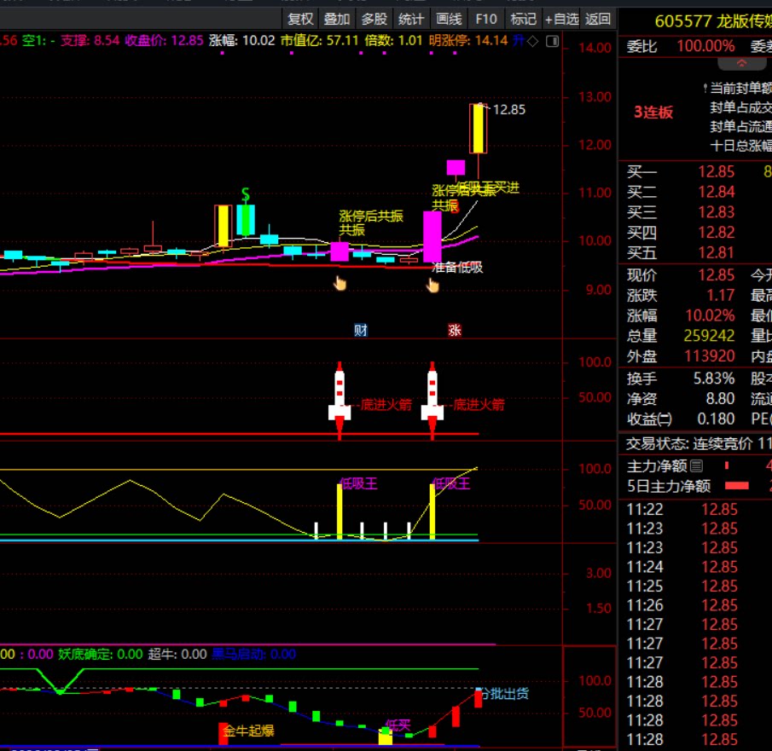This screenshot has height=751, width=772.
Task: Open the 复权 adjustment menu
Action: pyautogui.click(x=300, y=20)
